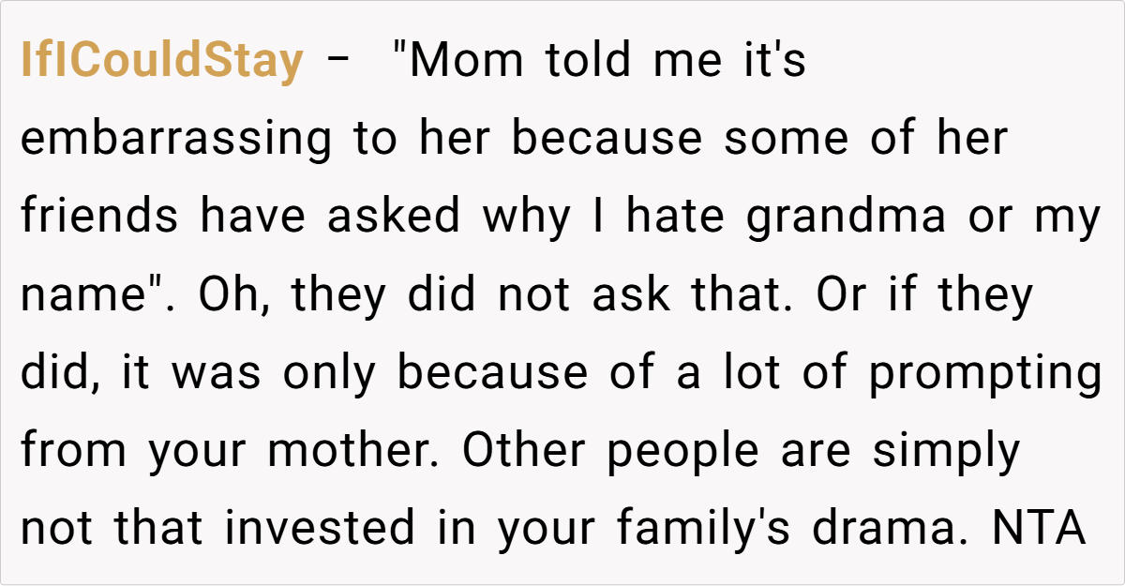Open the IfICouldStay user profile link
The height and width of the screenshot is (586, 1125).
161,62
